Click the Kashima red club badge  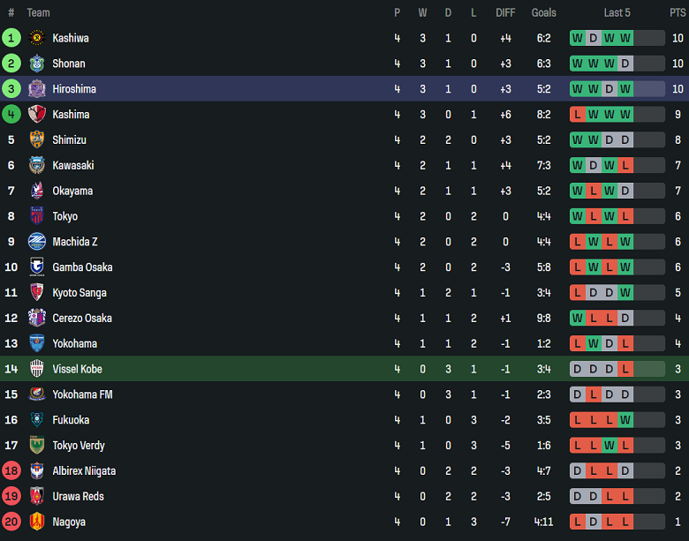click(x=37, y=115)
